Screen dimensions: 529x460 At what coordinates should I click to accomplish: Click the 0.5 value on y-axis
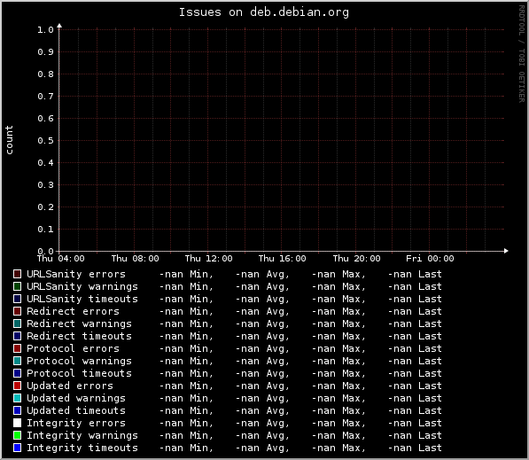(45, 141)
